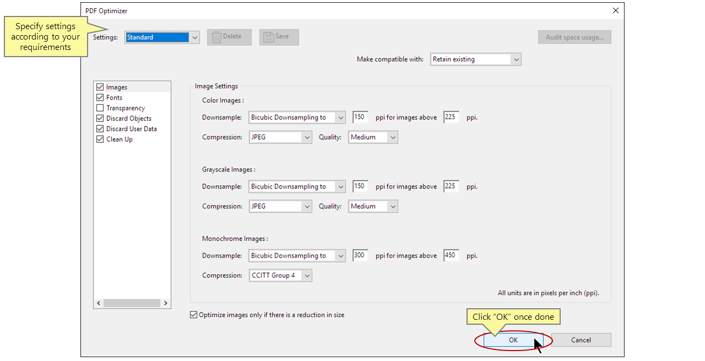Uncheck the Fonts option
The image size is (705, 361).
[100, 97]
